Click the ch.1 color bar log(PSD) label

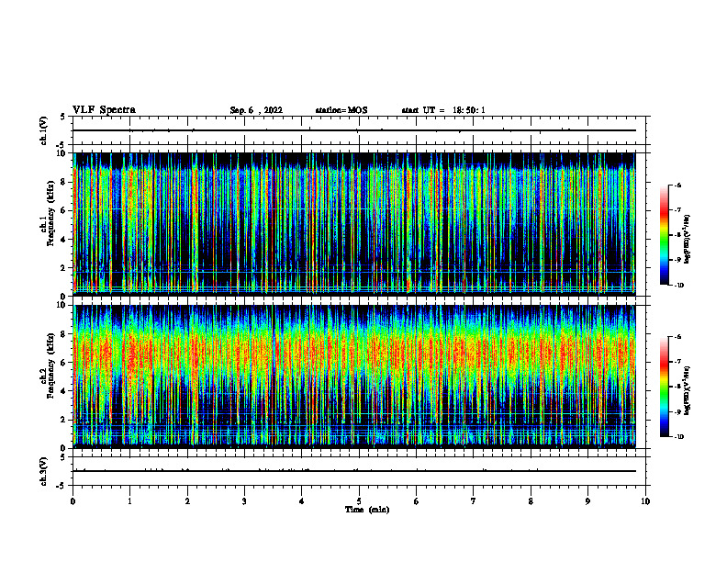pos(688,240)
